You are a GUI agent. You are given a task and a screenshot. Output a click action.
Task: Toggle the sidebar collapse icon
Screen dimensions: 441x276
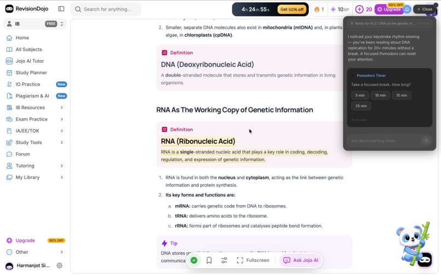pyautogui.click(x=61, y=9)
